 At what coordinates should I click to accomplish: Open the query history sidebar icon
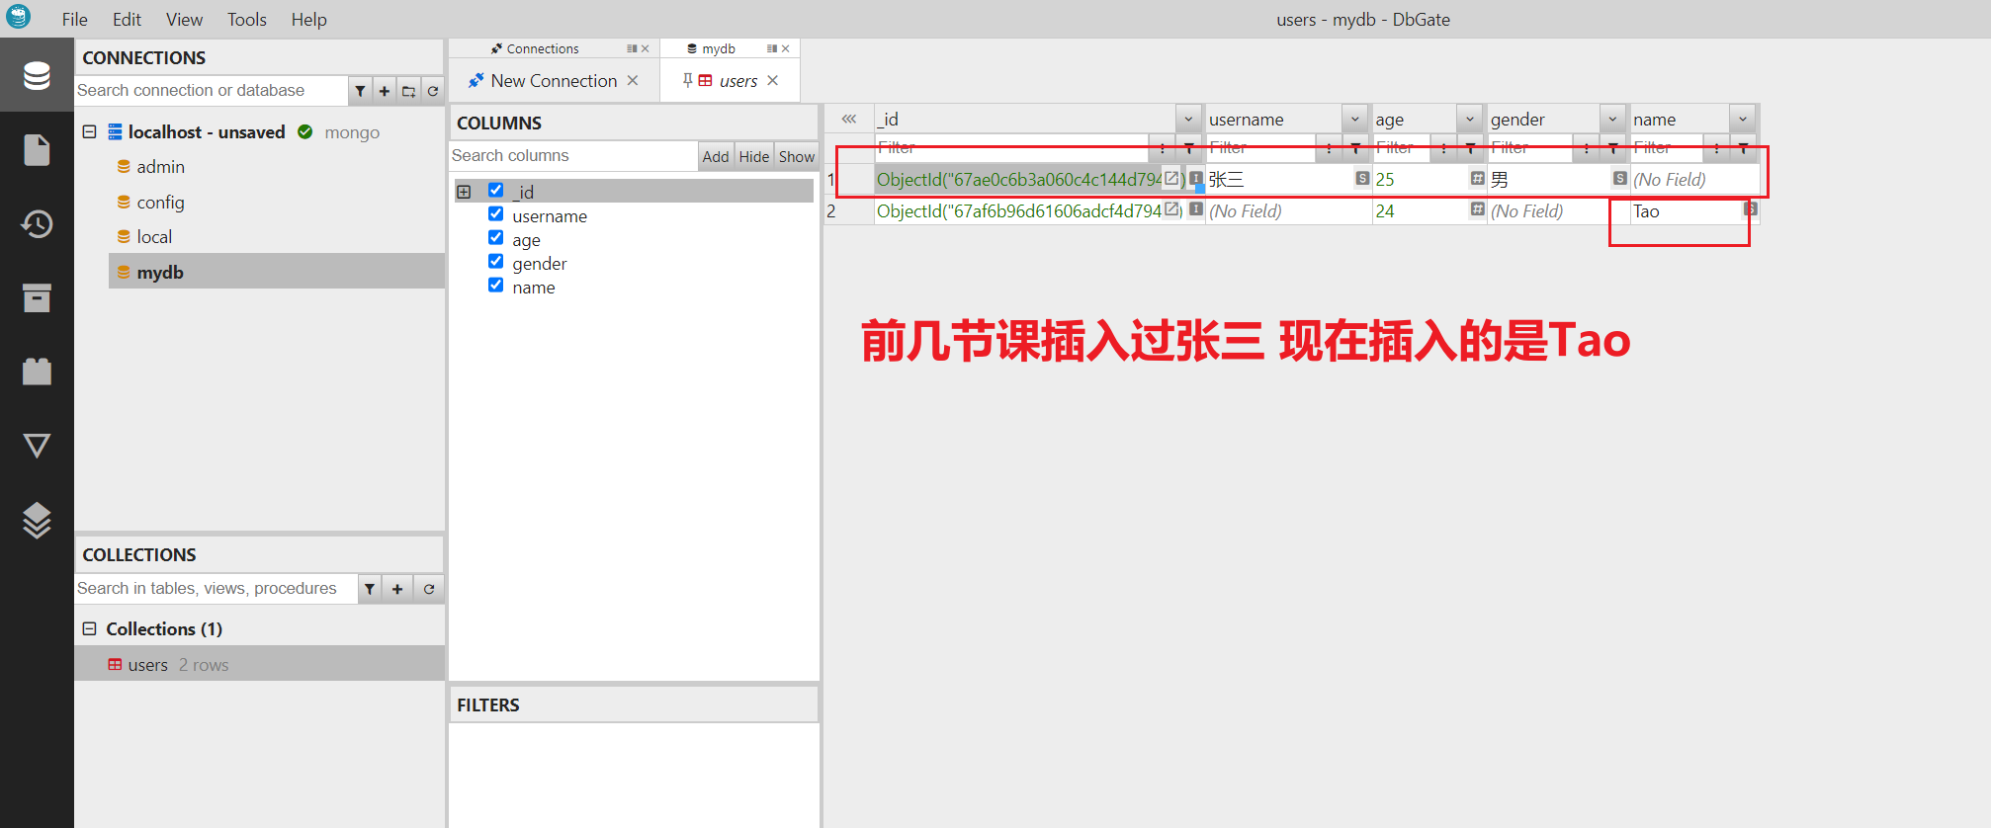37,224
